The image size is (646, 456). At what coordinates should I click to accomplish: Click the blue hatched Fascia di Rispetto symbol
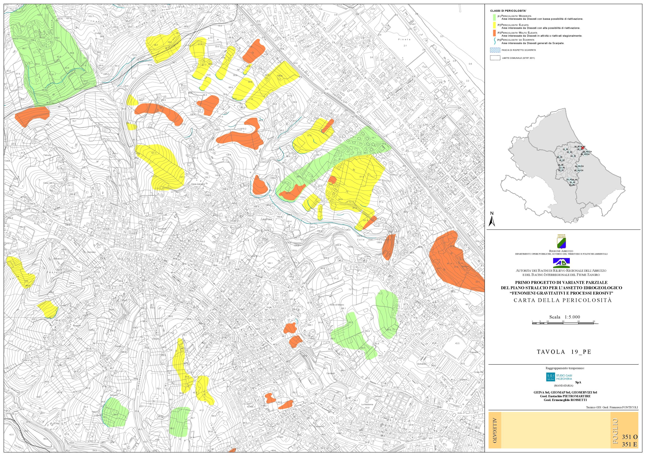point(495,50)
